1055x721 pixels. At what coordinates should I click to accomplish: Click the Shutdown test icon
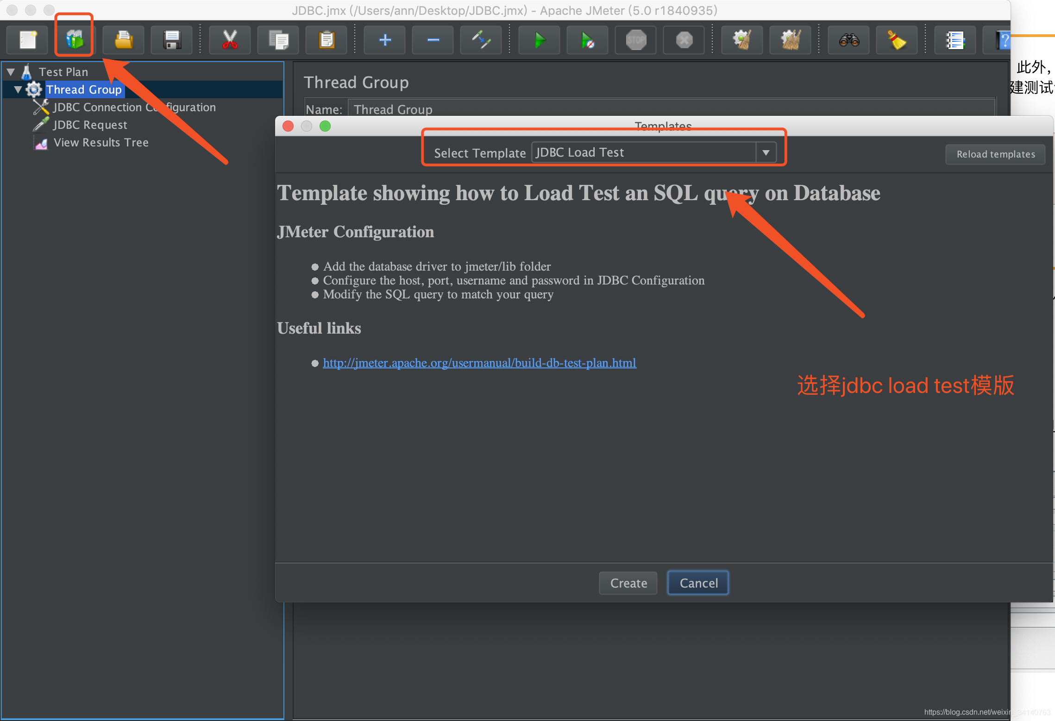684,40
